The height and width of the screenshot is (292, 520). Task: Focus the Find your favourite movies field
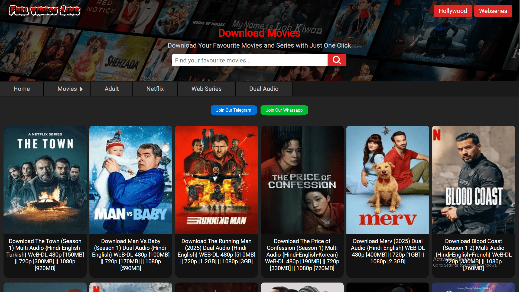pos(250,60)
